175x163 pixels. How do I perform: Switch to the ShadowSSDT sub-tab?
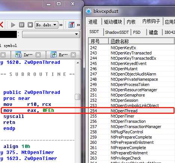[117, 32]
